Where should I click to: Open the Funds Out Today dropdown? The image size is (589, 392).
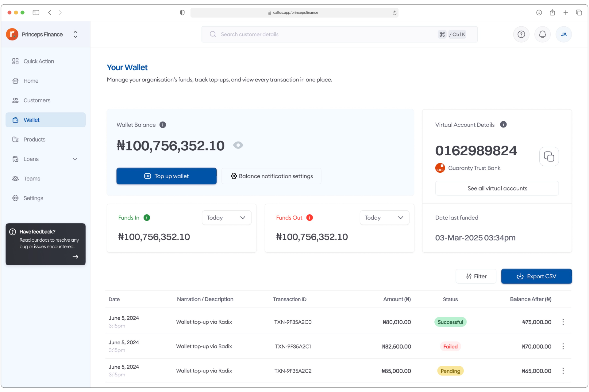tap(384, 218)
